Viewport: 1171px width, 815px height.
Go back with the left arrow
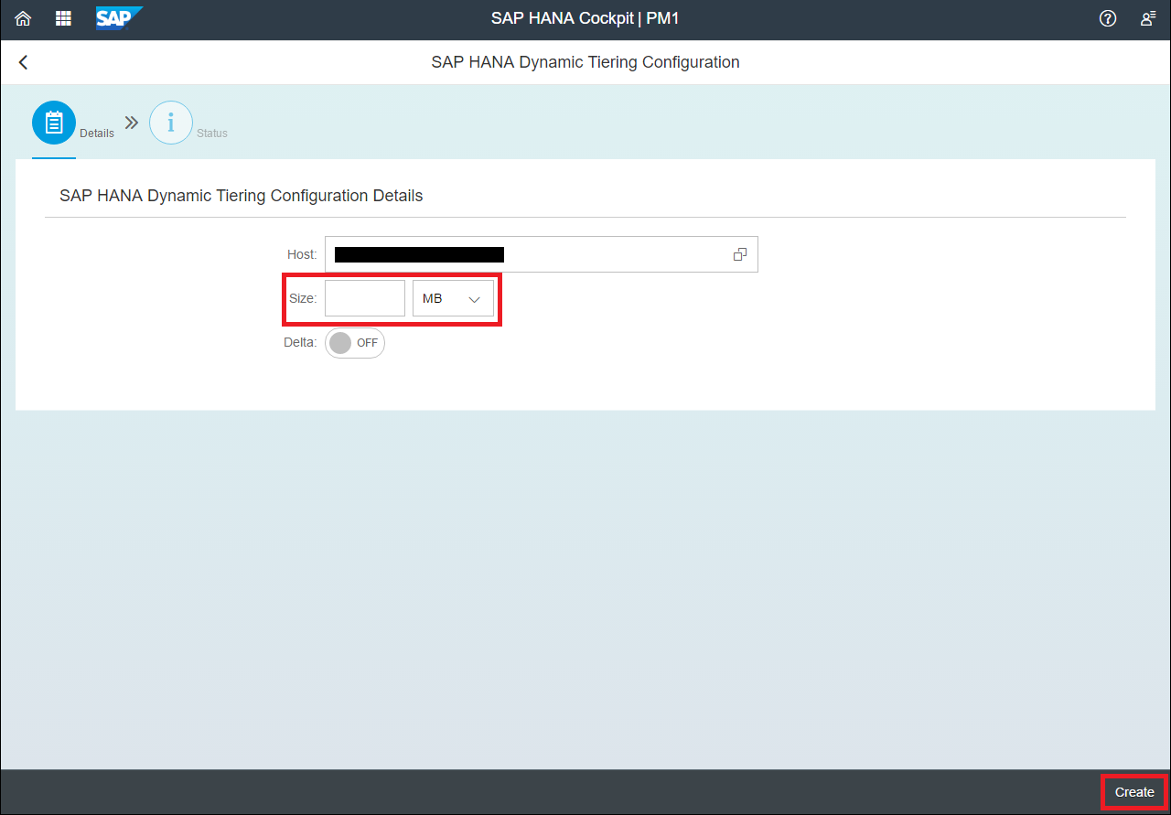(23, 62)
